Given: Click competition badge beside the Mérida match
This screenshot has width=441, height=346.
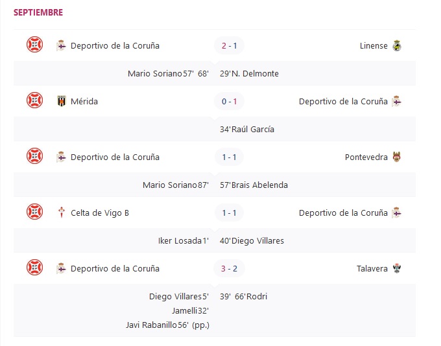Looking at the screenshot, I should [34, 101].
